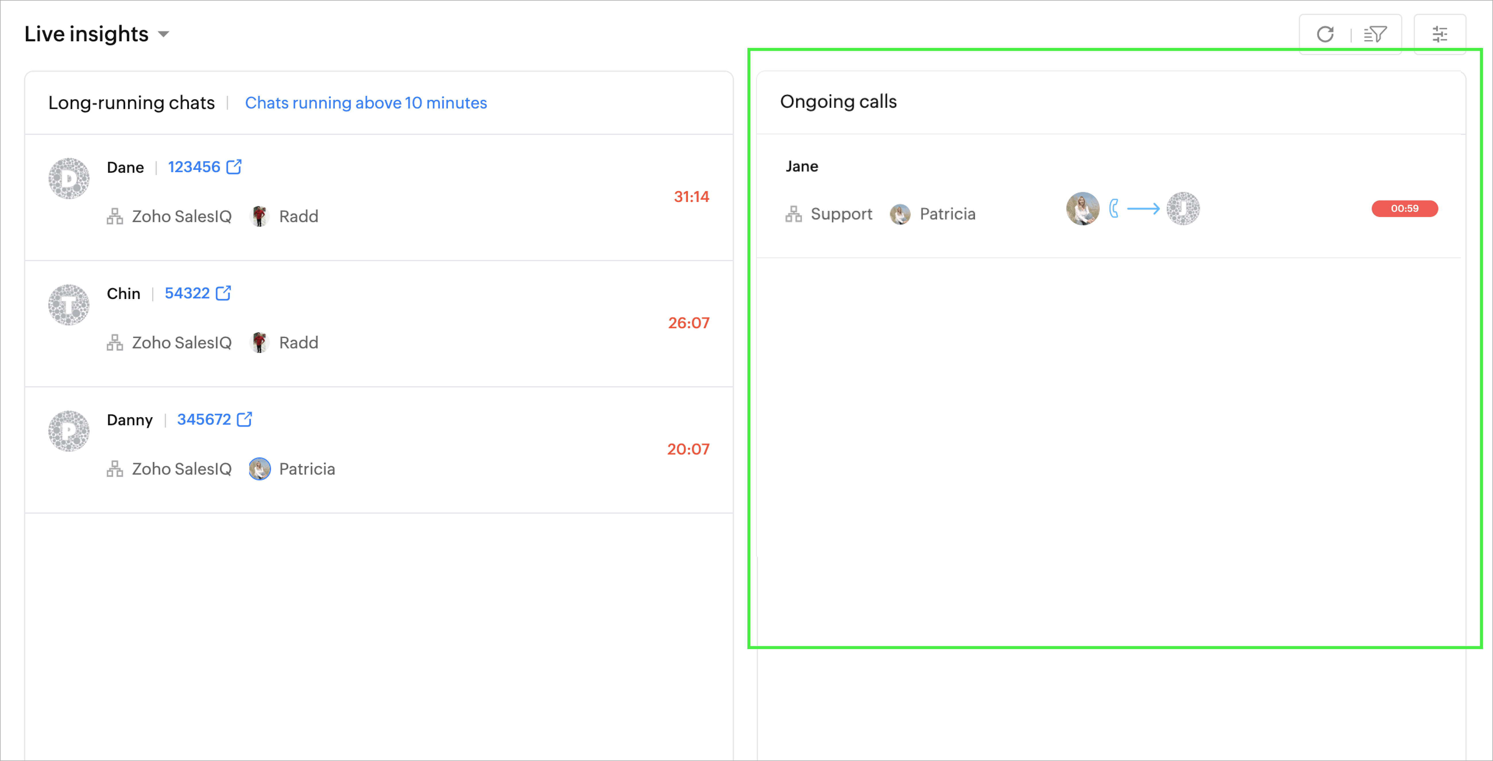Click the Support department icon
This screenshot has width=1493, height=761.
[x=794, y=214]
